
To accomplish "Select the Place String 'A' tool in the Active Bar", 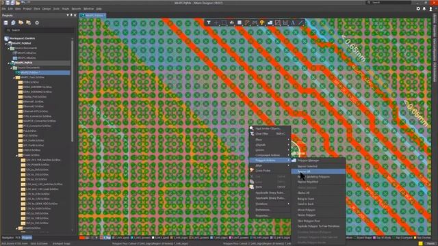I will (x=293, y=23).
